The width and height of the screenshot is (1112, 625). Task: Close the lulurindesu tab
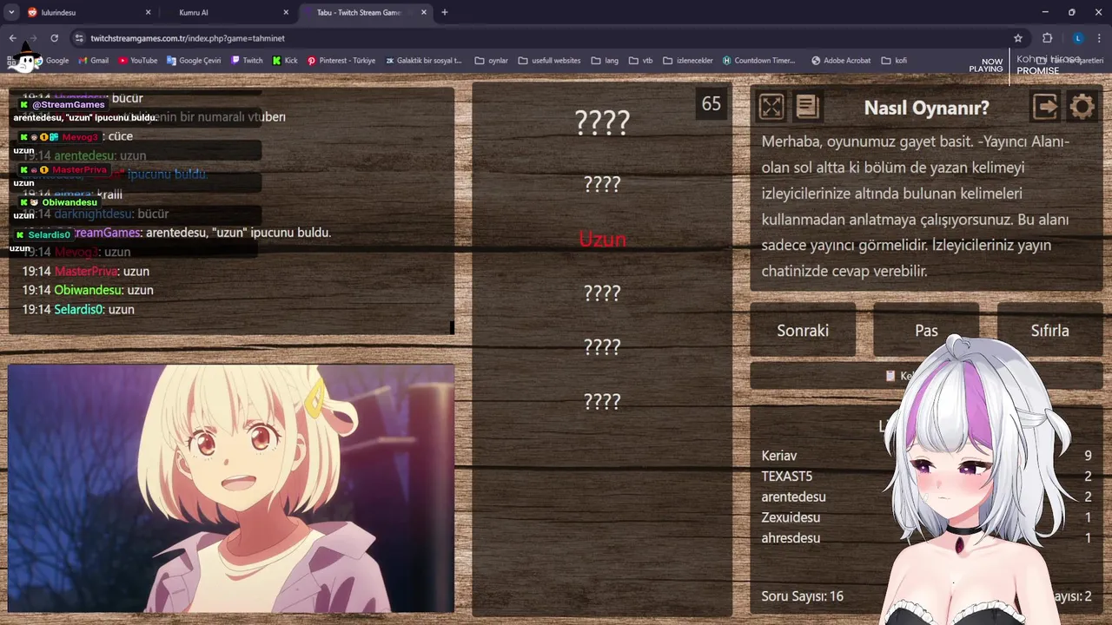(148, 12)
